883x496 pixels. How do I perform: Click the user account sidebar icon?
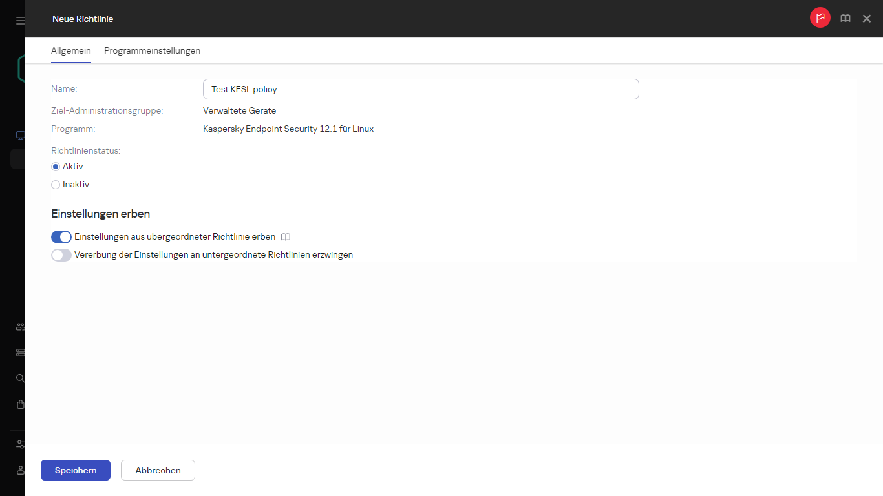pos(20,470)
